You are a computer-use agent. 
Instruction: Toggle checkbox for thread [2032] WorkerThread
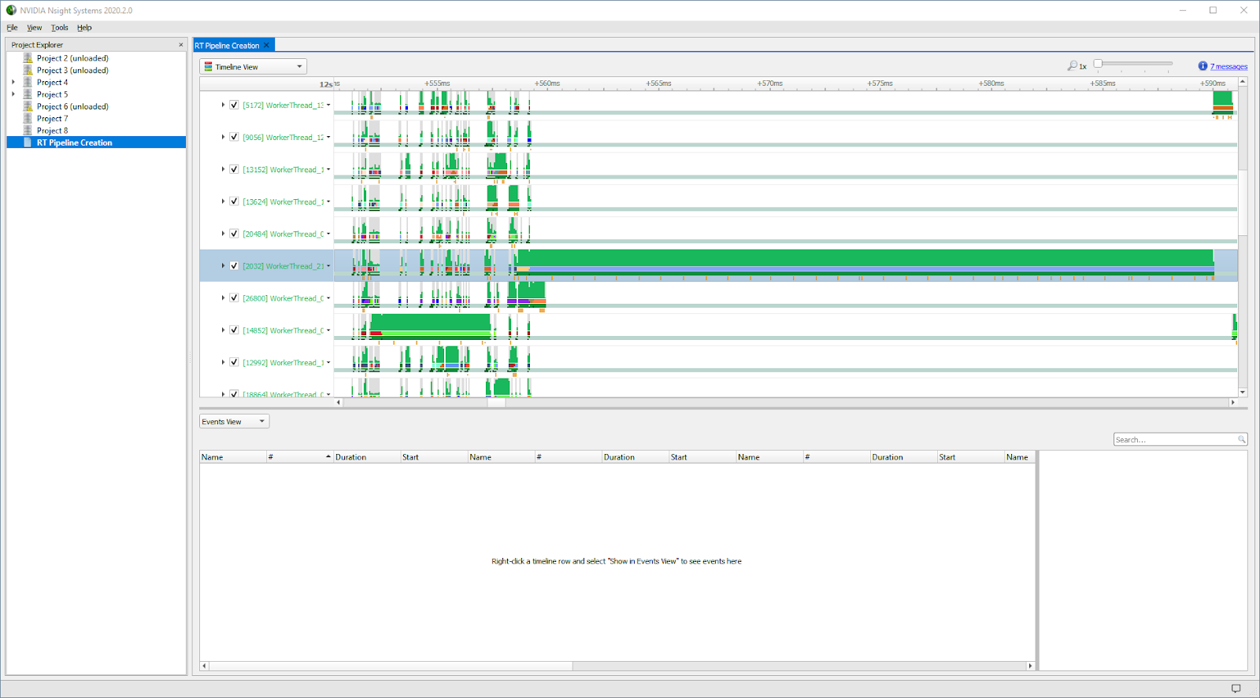[234, 266]
